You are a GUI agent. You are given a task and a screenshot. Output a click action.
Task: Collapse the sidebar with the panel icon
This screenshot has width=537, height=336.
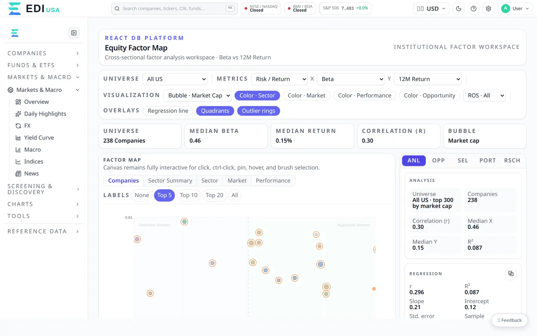74,33
